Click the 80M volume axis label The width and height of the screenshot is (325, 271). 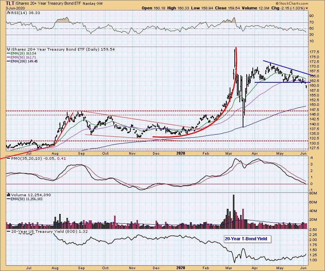[x=313, y=193]
